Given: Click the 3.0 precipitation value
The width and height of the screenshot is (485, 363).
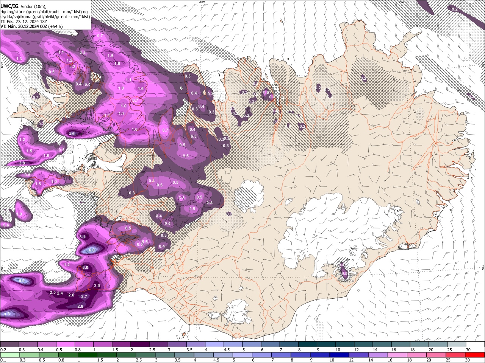Looking at the screenshot, I should point(85,267).
